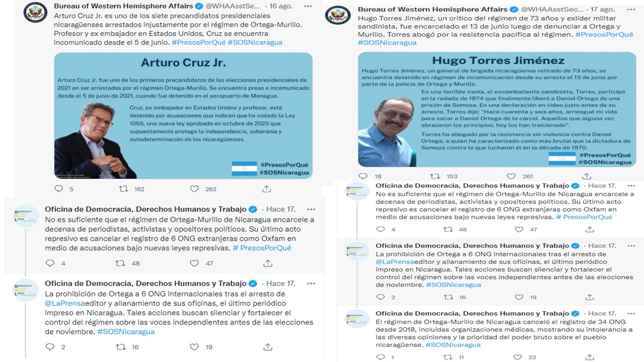644x362 pixels.
Task: Open more options on left Oxfam tweet
Action: pos(311,209)
